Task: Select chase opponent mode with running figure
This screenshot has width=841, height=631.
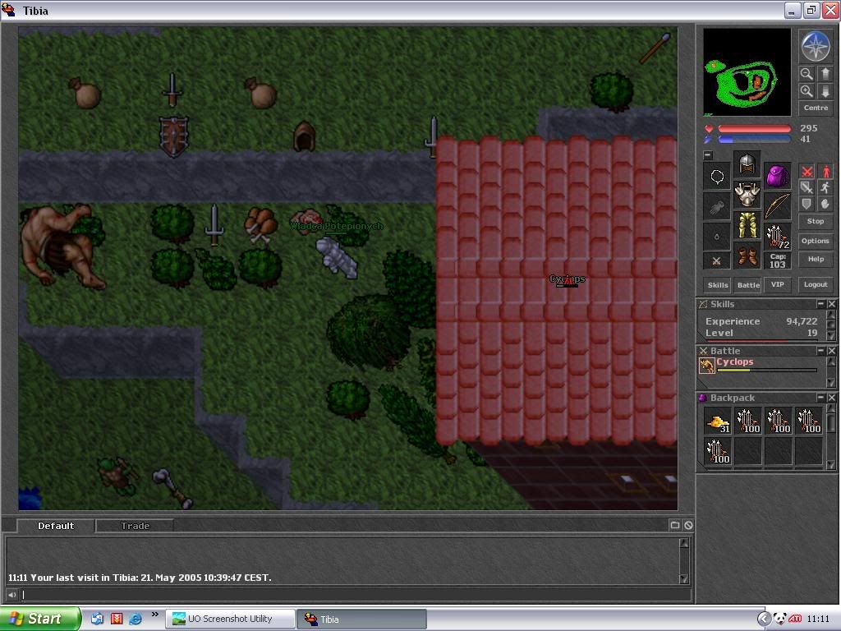Action: point(825,187)
